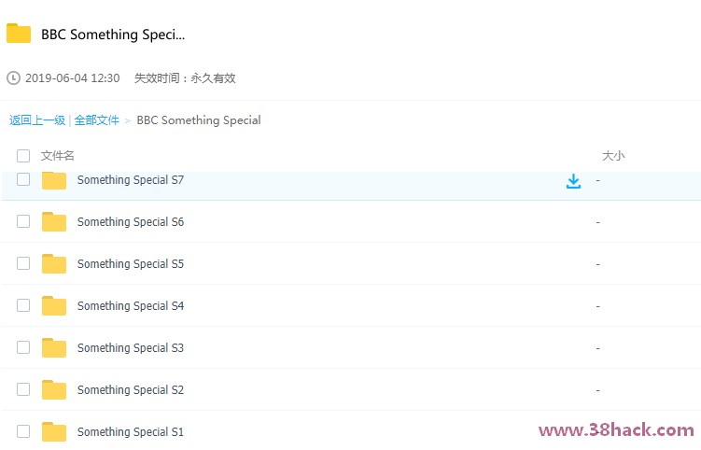Open the Something Special S3 folder icon

54,348
